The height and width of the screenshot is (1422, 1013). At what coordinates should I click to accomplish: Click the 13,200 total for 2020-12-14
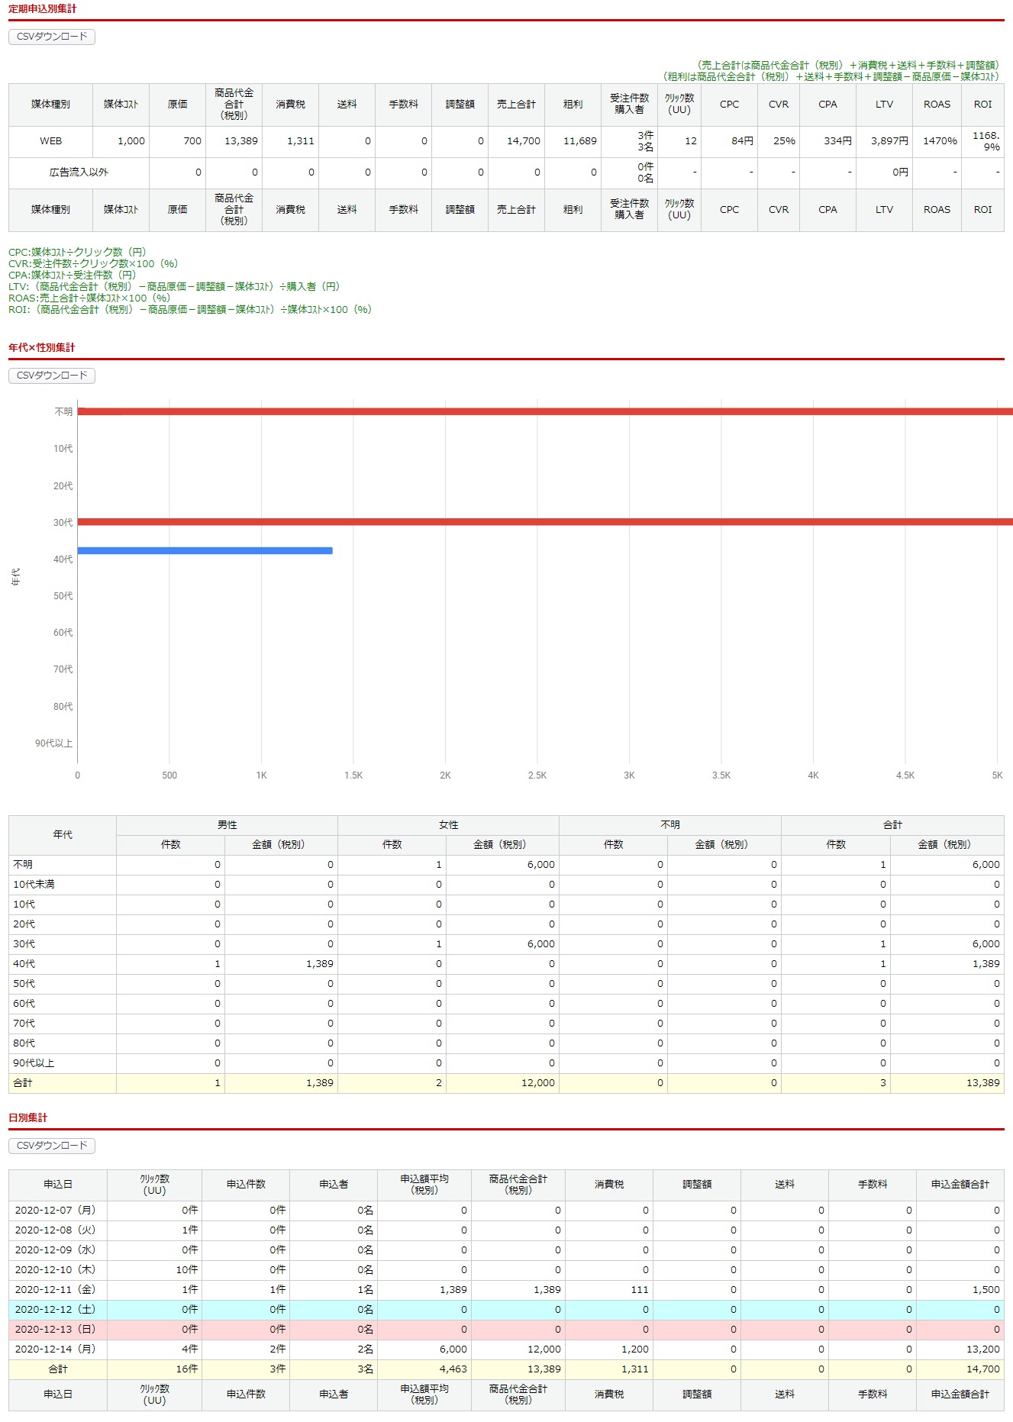coord(983,1349)
